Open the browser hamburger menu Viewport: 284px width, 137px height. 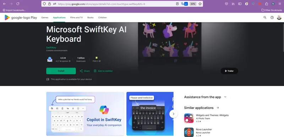pos(280,4)
